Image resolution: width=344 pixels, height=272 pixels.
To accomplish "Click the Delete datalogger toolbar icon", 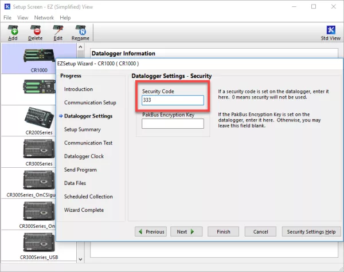I will (x=36, y=33).
